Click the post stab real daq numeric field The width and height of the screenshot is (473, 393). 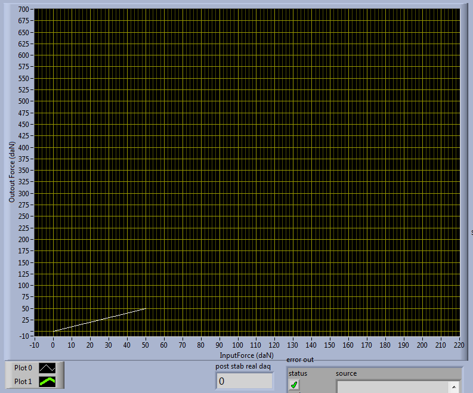pos(244,381)
